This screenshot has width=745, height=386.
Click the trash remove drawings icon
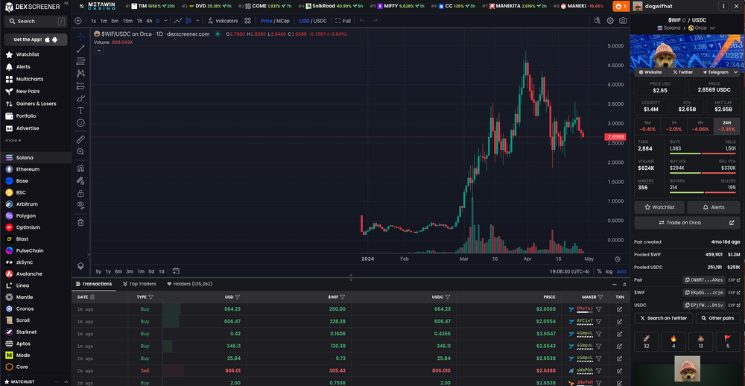(x=80, y=222)
